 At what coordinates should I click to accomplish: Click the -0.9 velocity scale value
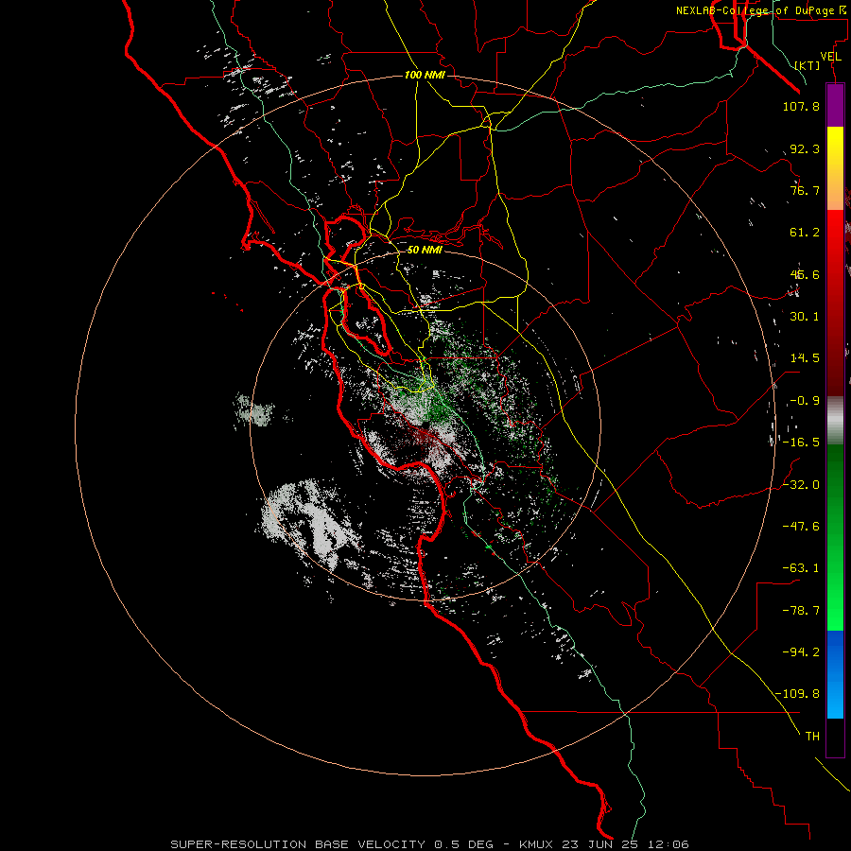point(805,401)
